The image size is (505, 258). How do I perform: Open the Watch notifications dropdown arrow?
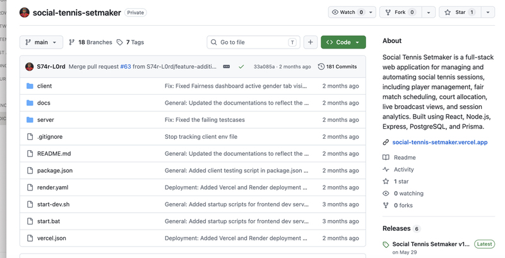click(371, 12)
